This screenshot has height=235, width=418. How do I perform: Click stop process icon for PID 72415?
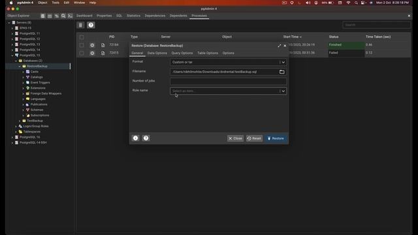92,53
